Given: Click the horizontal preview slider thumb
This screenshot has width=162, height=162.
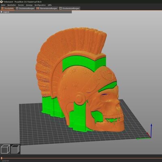Looking at the screenshot, I should click(1, 158).
